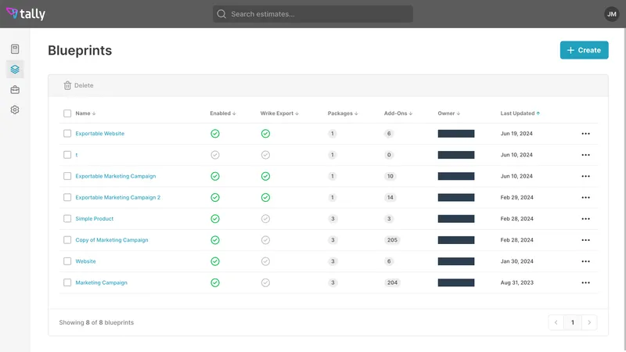Open the estimates calculator sidebar icon
Image resolution: width=626 pixels, height=352 pixels.
pos(15,49)
